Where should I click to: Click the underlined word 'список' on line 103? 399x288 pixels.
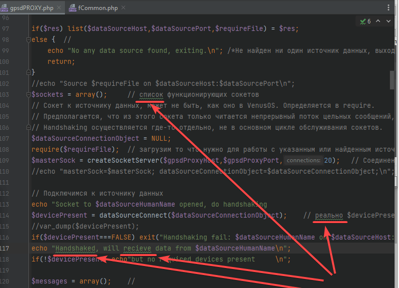(x=151, y=95)
